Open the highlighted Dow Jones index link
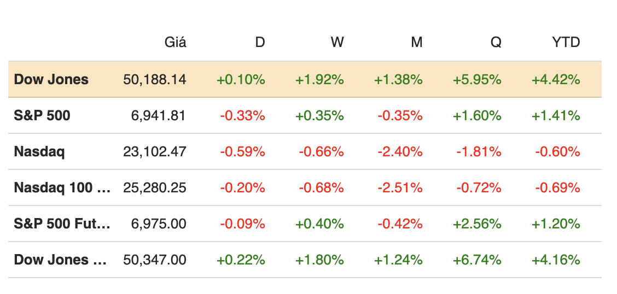Image resolution: width=617 pixels, height=294 pixels. pos(51,79)
